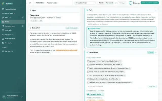This screenshot has width=162, height=101.
Task: Click the Description section header icon
Action: tap(30, 28)
